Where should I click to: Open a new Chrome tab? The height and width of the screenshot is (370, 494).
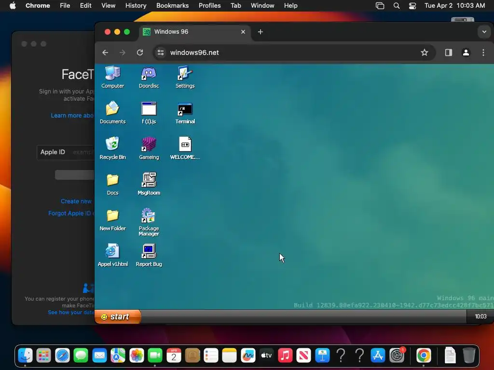coord(260,32)
